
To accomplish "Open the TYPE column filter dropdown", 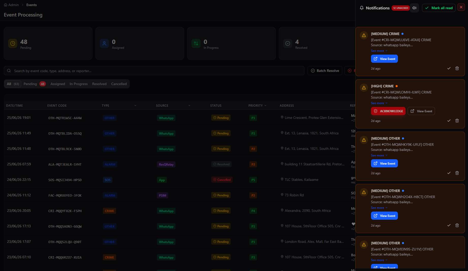I will [135, 105].
